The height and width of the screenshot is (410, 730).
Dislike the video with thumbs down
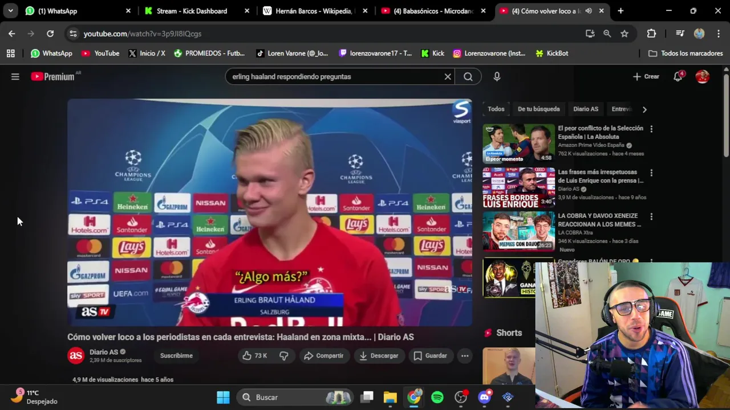[284, 355]
